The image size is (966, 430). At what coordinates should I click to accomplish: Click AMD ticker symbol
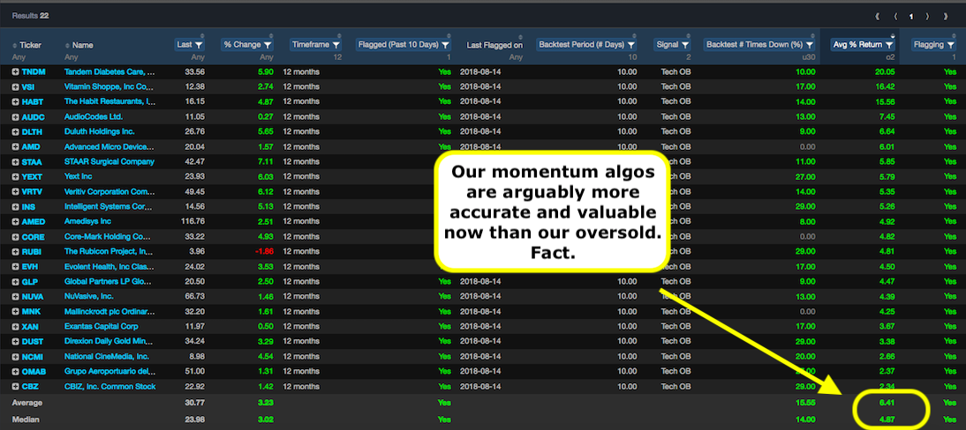coord(31,146)
